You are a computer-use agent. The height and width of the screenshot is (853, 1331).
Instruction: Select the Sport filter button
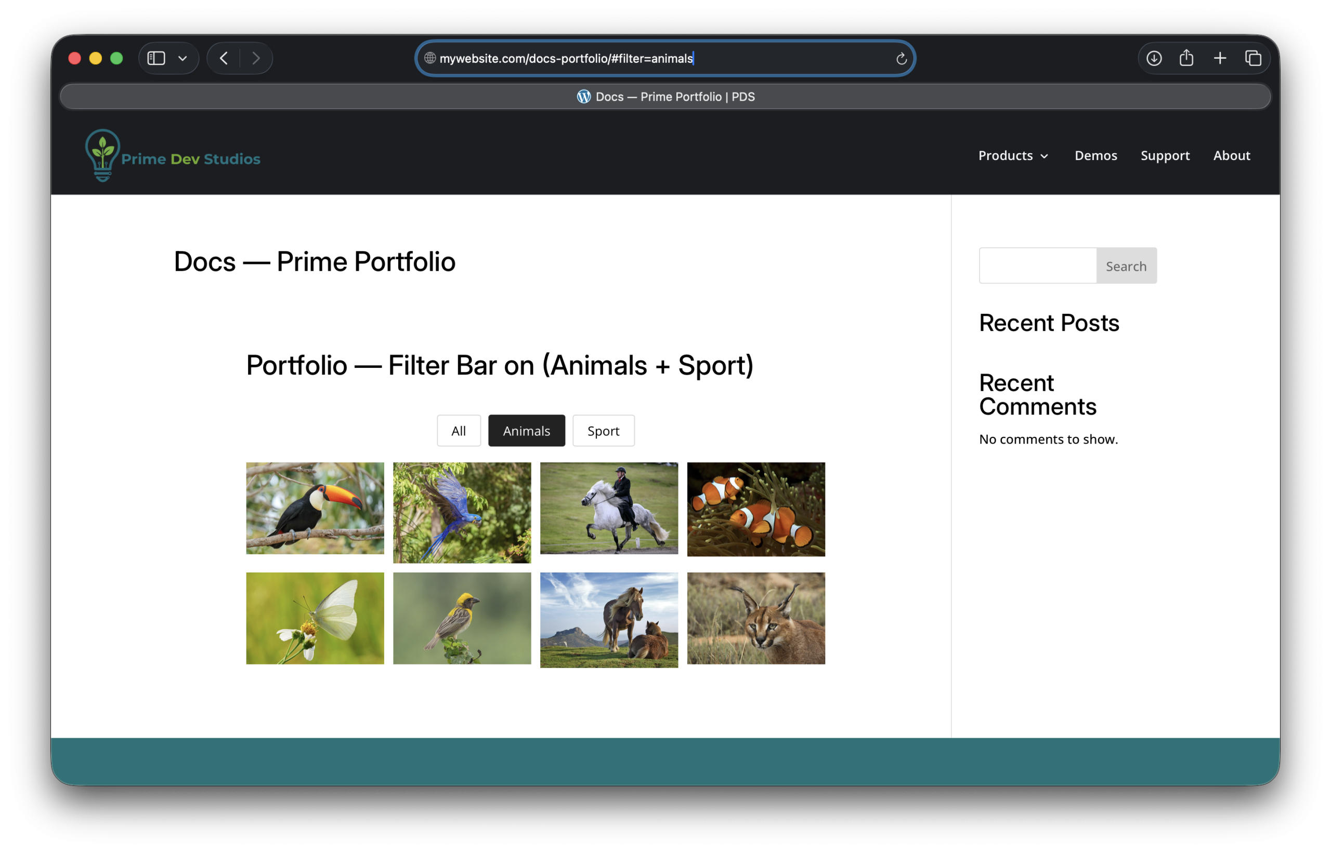[x=603, y=431]
